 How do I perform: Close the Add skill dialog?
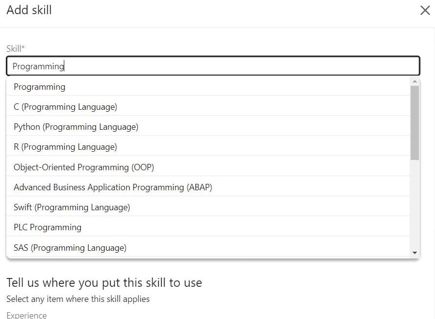click(425, 10)
